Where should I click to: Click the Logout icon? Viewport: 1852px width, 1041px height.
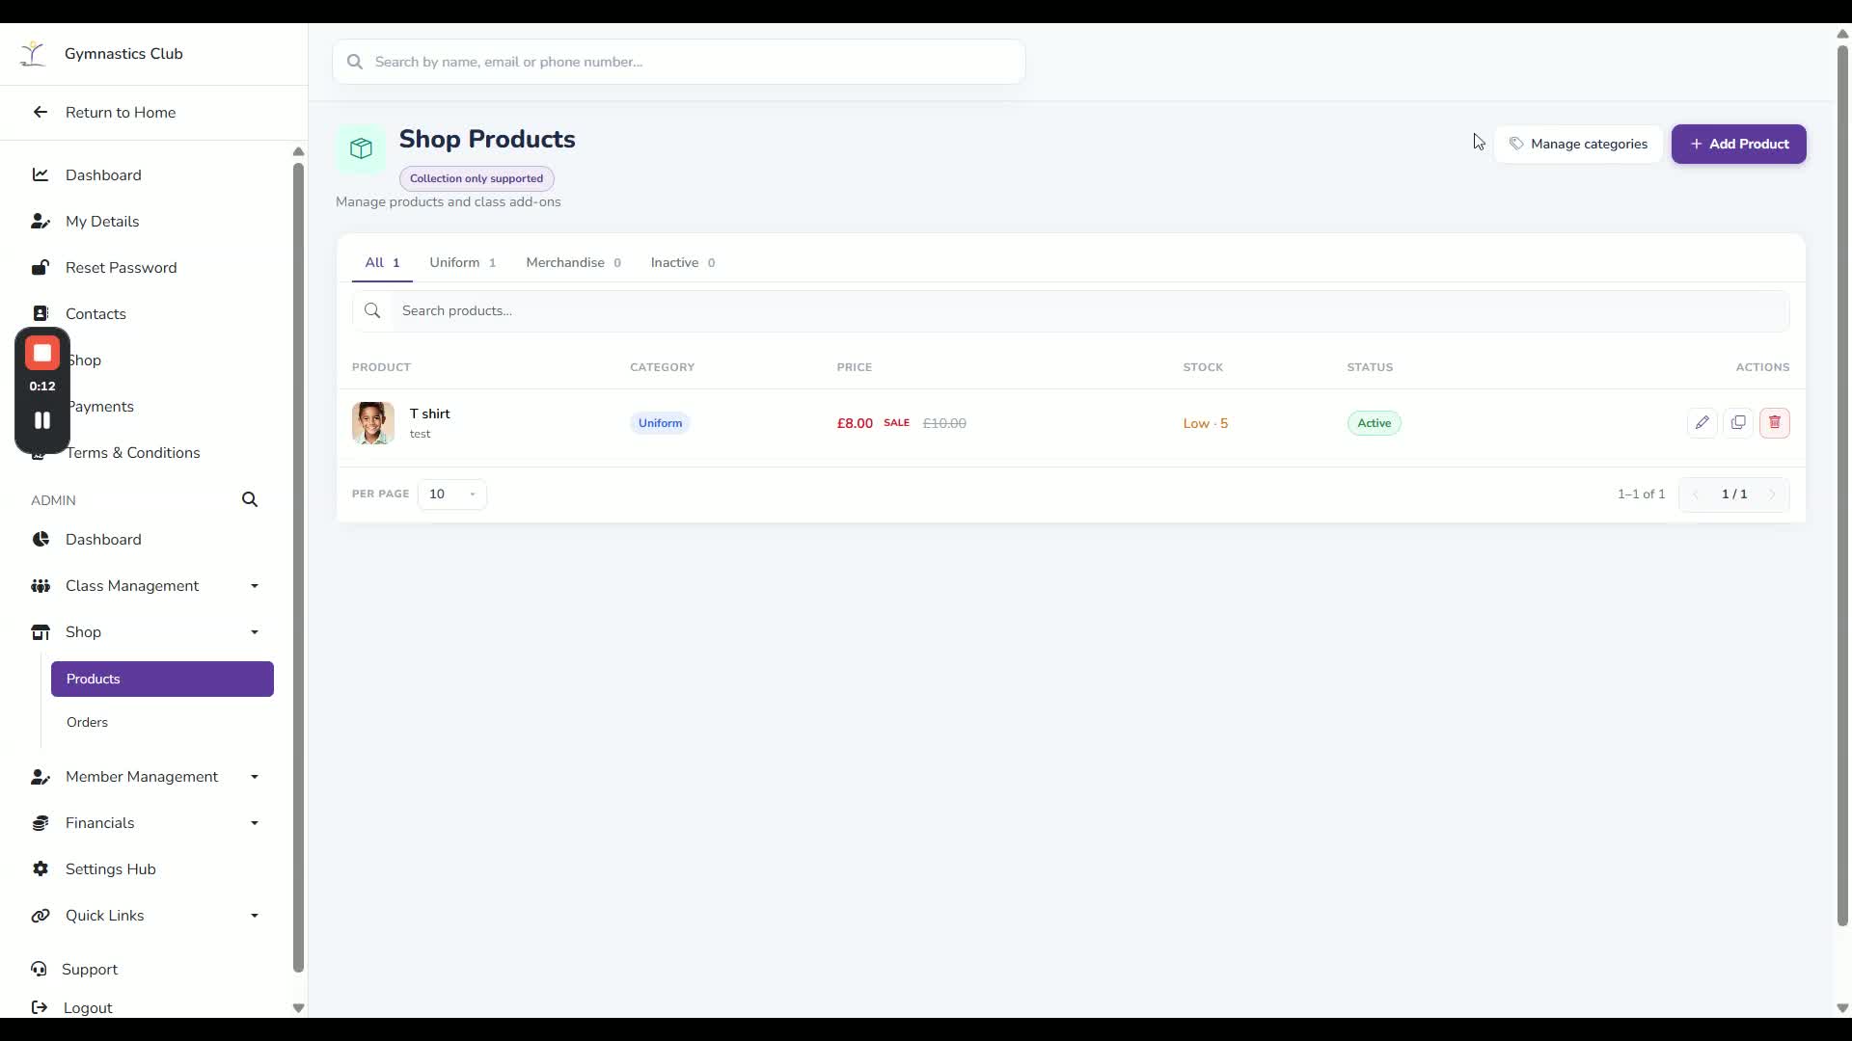(x=40, y=1007)
